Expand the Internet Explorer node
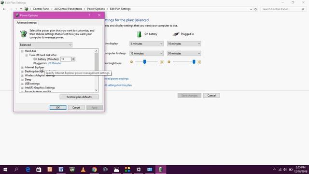The image size is (309, 174). click(22, 68)
